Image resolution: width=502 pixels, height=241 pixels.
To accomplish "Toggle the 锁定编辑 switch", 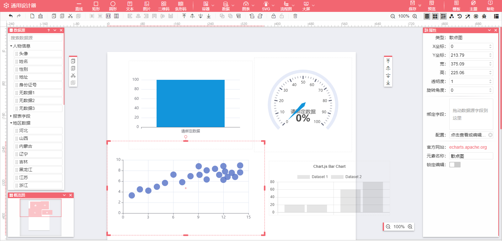I will pos(455,165).
